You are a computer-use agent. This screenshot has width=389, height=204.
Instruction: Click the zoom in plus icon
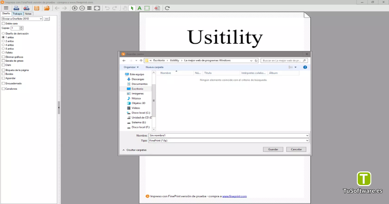(74, 8)
